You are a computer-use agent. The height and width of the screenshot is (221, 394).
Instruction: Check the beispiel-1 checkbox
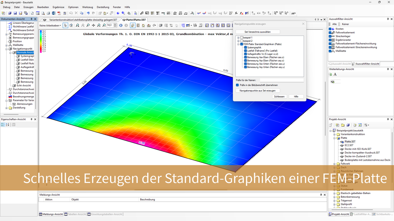pyautogui.click(x=242, y=38)
